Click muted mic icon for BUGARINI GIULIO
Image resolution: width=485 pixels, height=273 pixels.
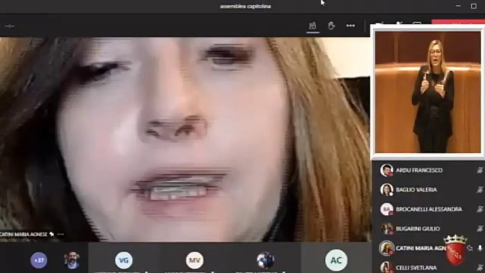pyautogui.click(x=480, y=229)
